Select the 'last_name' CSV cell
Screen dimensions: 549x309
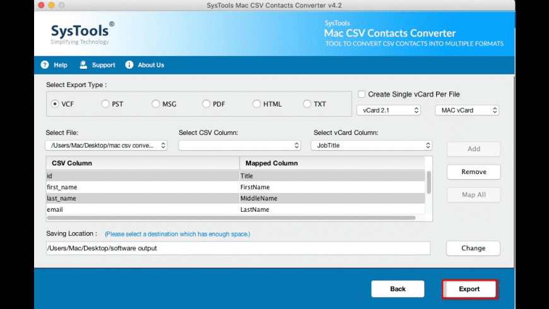(143, 198)
